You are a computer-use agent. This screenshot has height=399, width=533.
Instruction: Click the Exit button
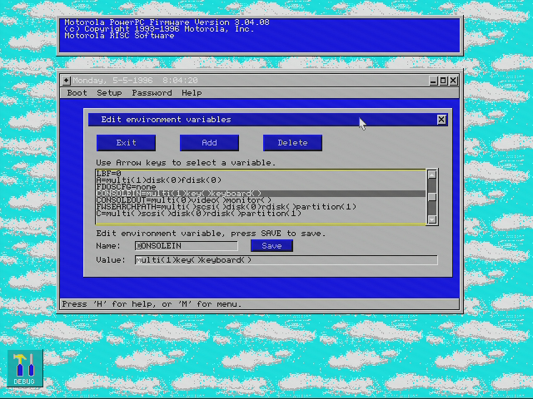tap(126, 143)
